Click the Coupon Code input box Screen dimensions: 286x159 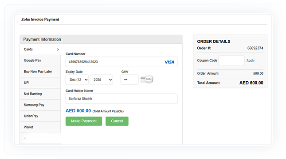point(231,61)
